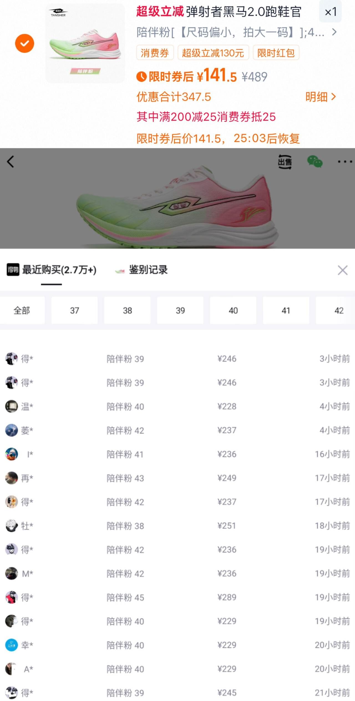Tap the orange clock icon by 限时券后
The width and height of the screenshot is (355, 701).
141,77
